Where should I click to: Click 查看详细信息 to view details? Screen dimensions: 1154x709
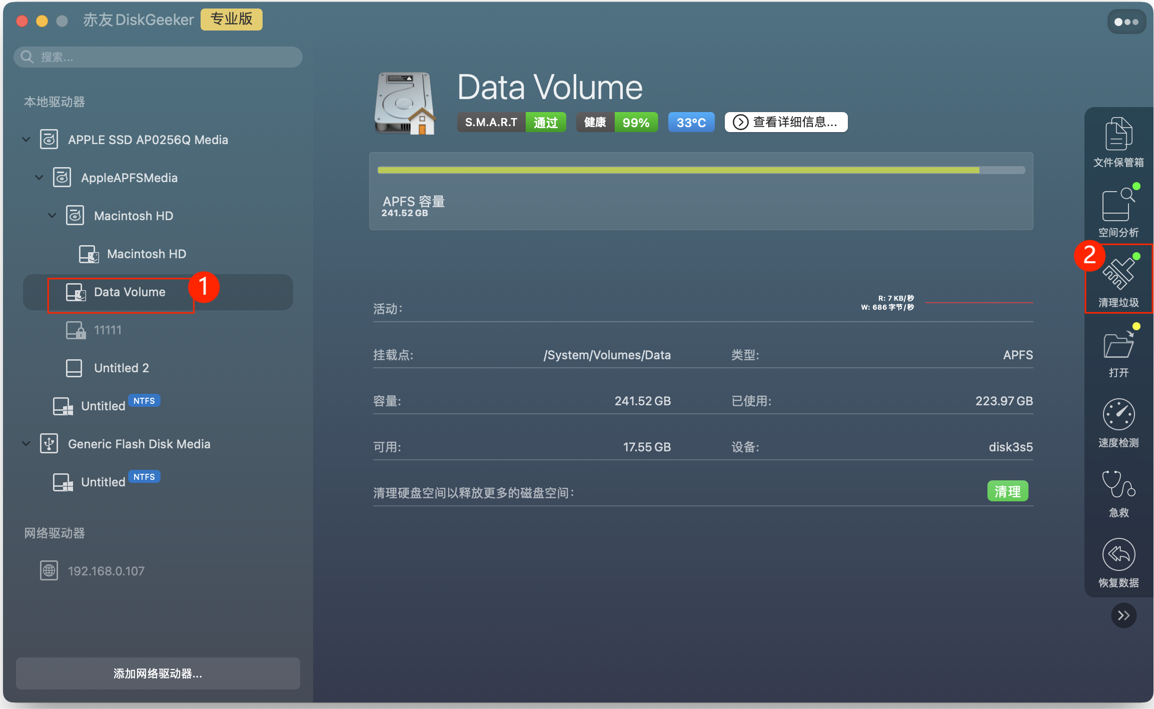785,122
